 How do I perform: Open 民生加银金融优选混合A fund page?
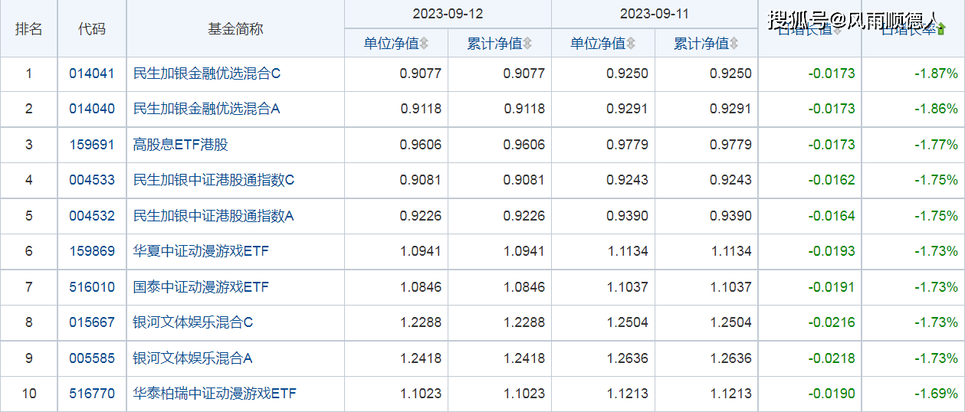[206, 109]
